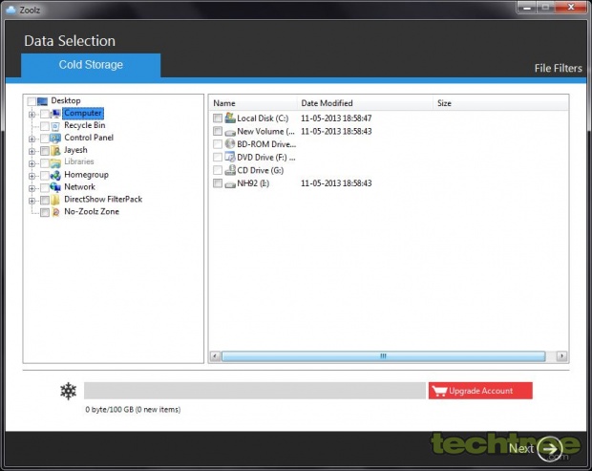
Task: Sort by the Name column header
Action: 253,103
